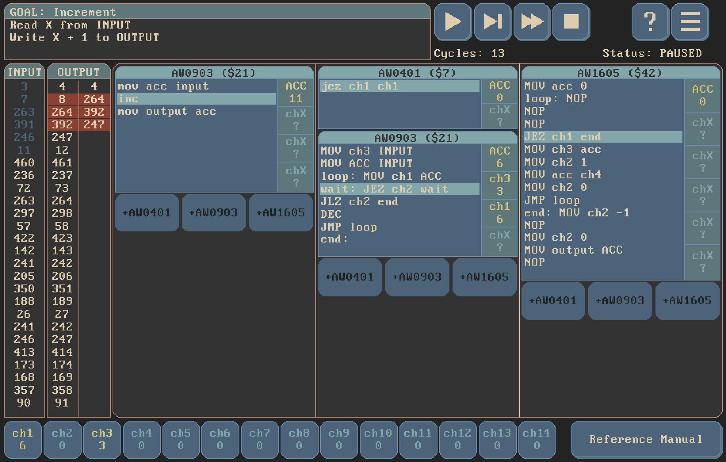The height and width of the screenshot is (462, 726).
Task: Click the 'jez ch1 ch1' code line
Action: pyautogui.click(x=399, y=86)
